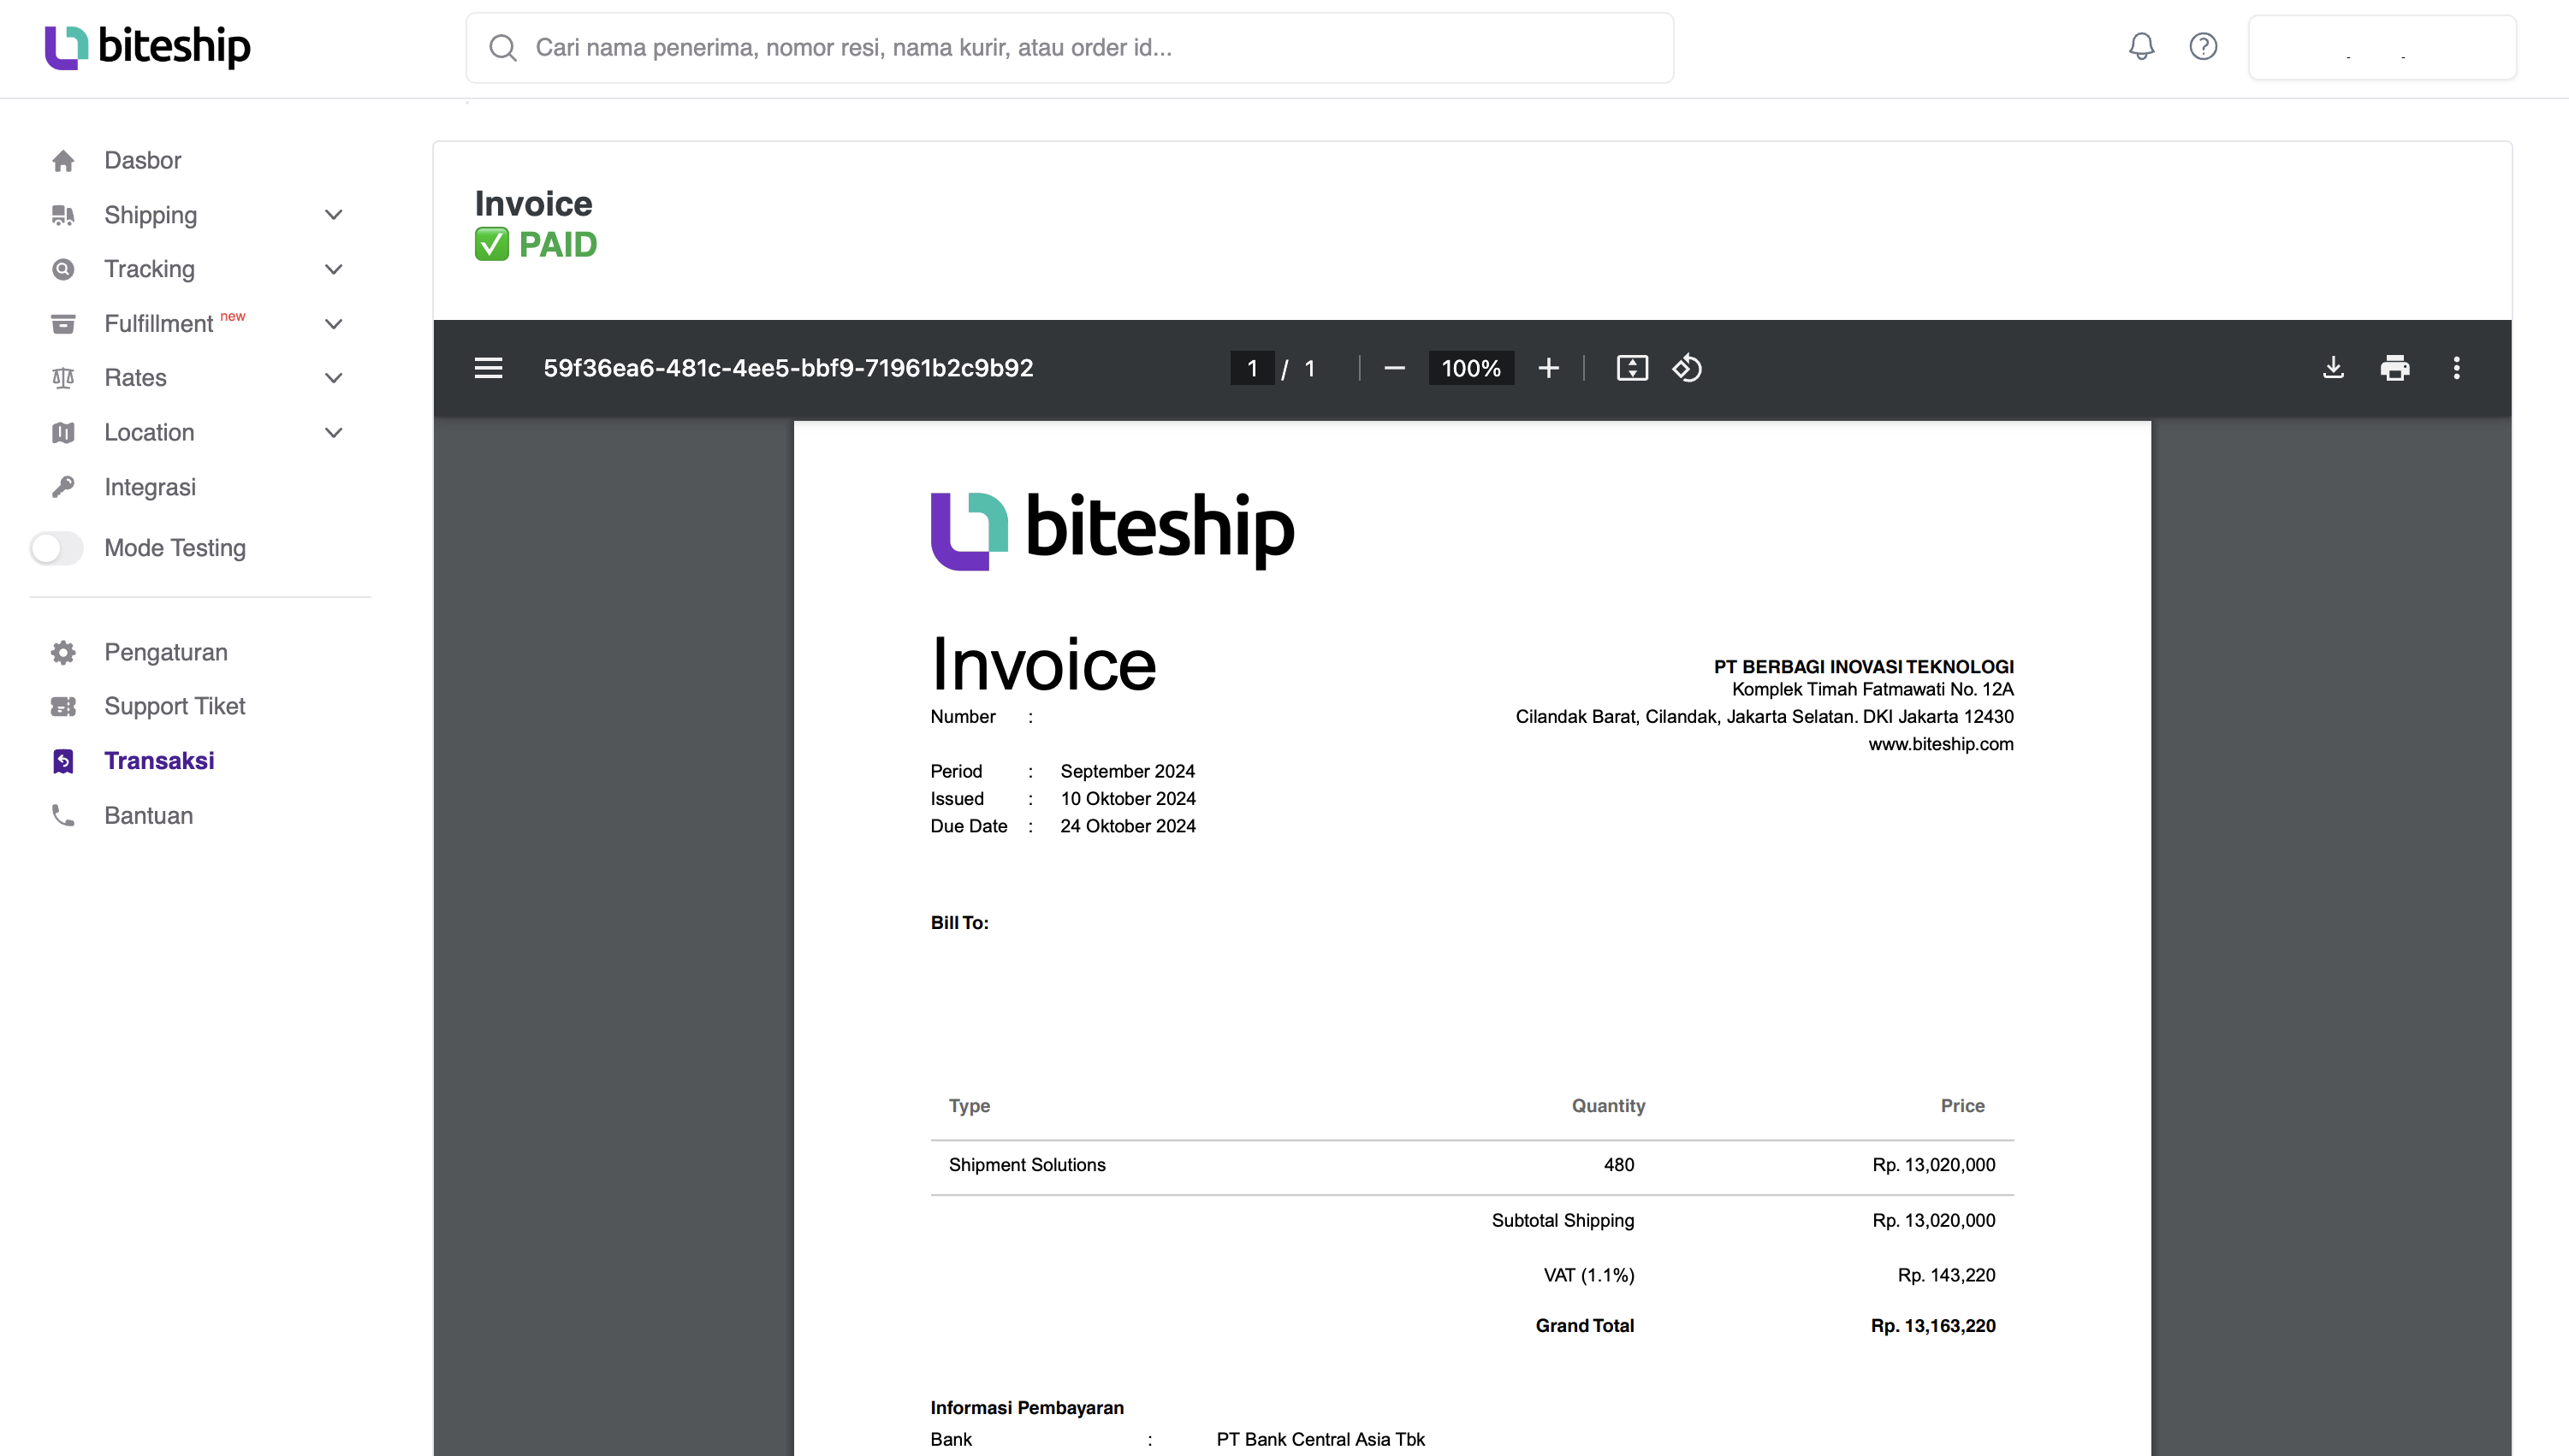
Task: Click the Grand Total Rp. 13,163,220 value
Action: [1933, 1326]
